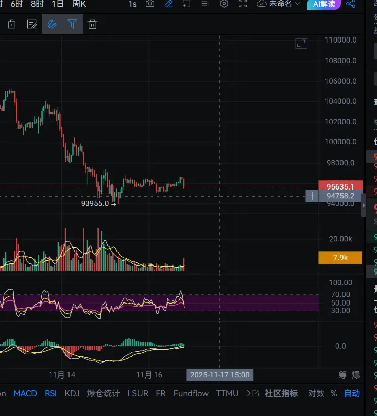Click the add-panel icon next to the pencil
Image resolution: width=377 pixels, height=416 pixels.
click(187, 4)
